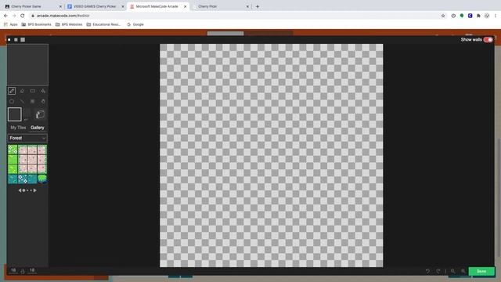Image resolution: width=501 pixels, height=282 pixels.
Task: Click the aspect ratio lock icon
Action: [23, 271]
